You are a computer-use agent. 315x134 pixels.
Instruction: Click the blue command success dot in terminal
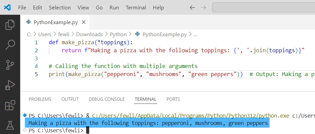pos(25,115)
